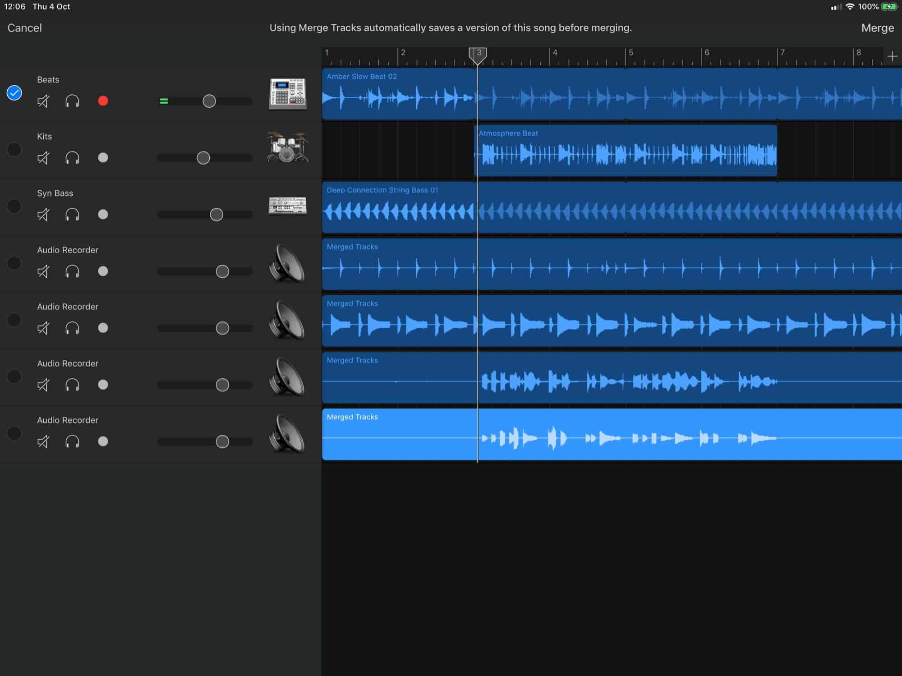The height and width of the screenshot is (676, 902).
Task: Click the record button on Beats track
Action: click(x=102, y=101)
